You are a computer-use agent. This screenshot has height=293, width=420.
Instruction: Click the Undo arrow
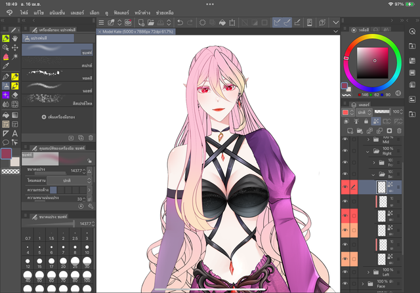180,22
